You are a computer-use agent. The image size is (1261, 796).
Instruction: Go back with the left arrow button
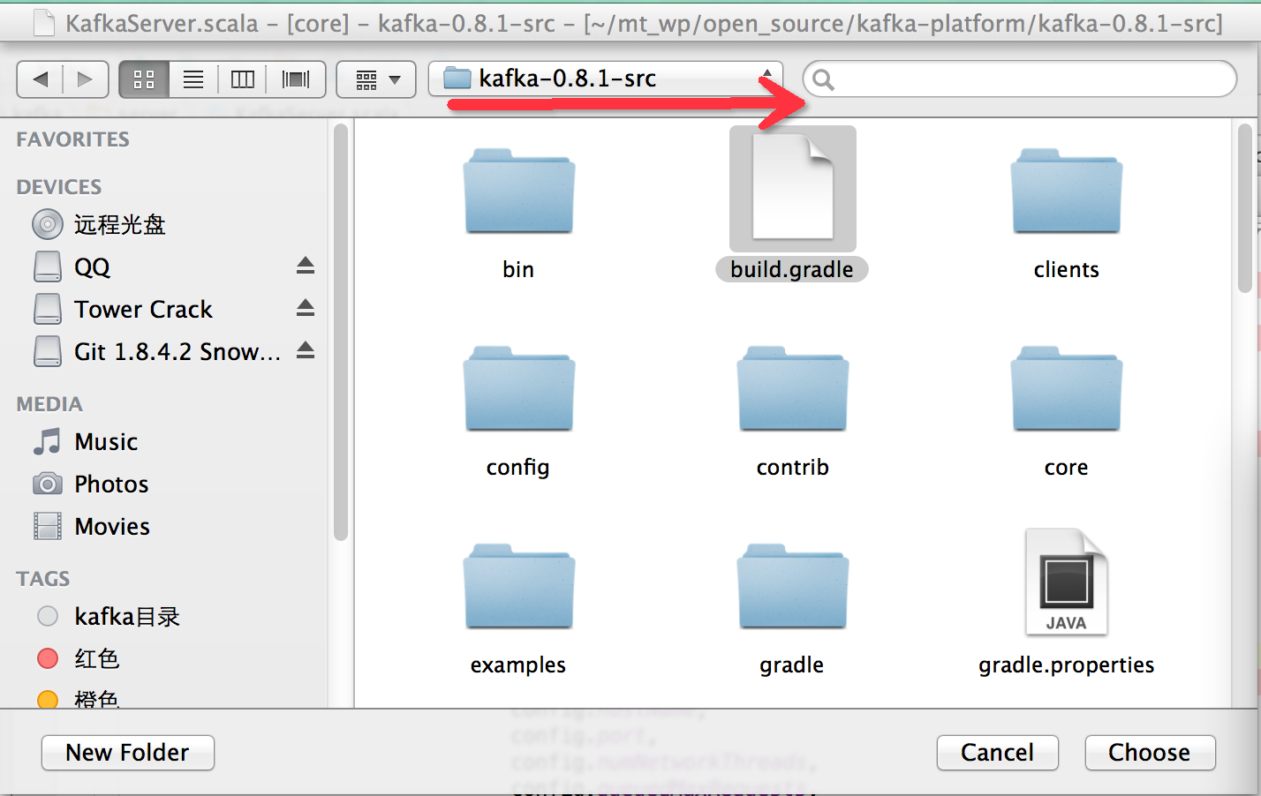pyautogui.click(x=40, y=79)
